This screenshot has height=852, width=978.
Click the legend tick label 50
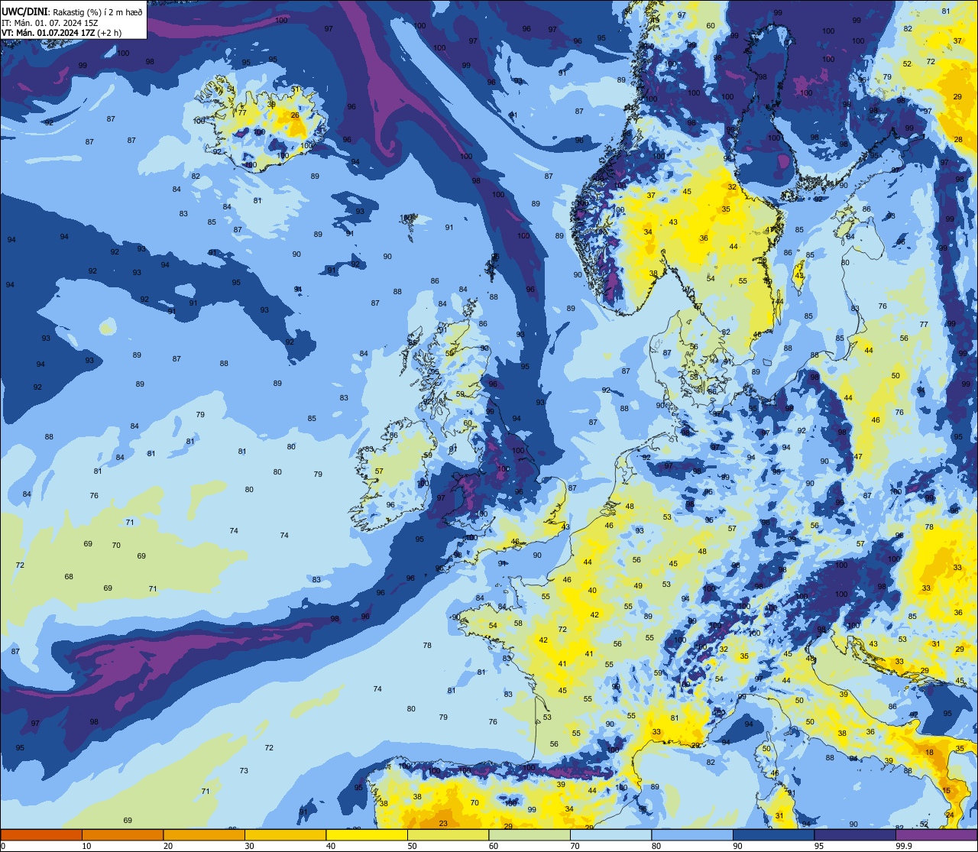coord(412,846)
